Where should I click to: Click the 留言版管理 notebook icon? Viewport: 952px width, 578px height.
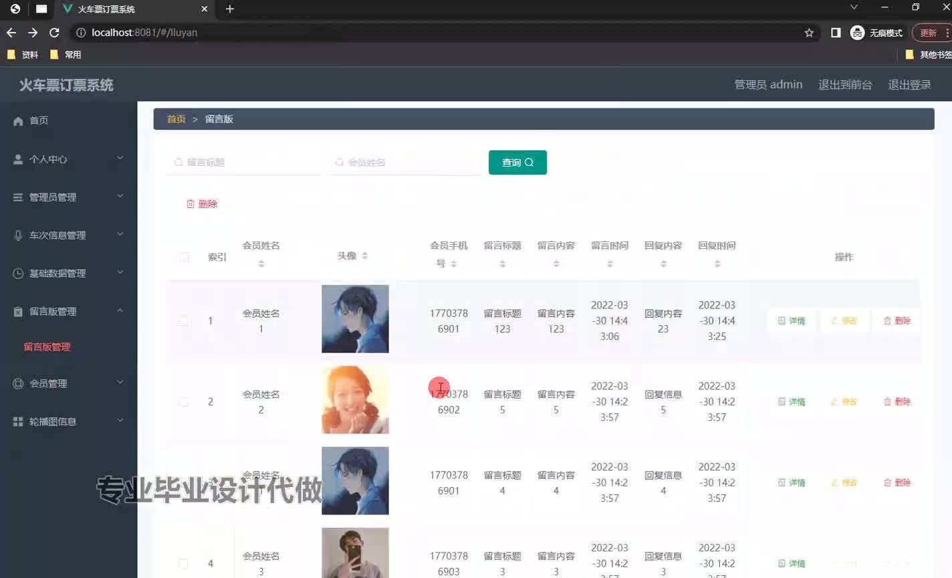coord(17,311)
